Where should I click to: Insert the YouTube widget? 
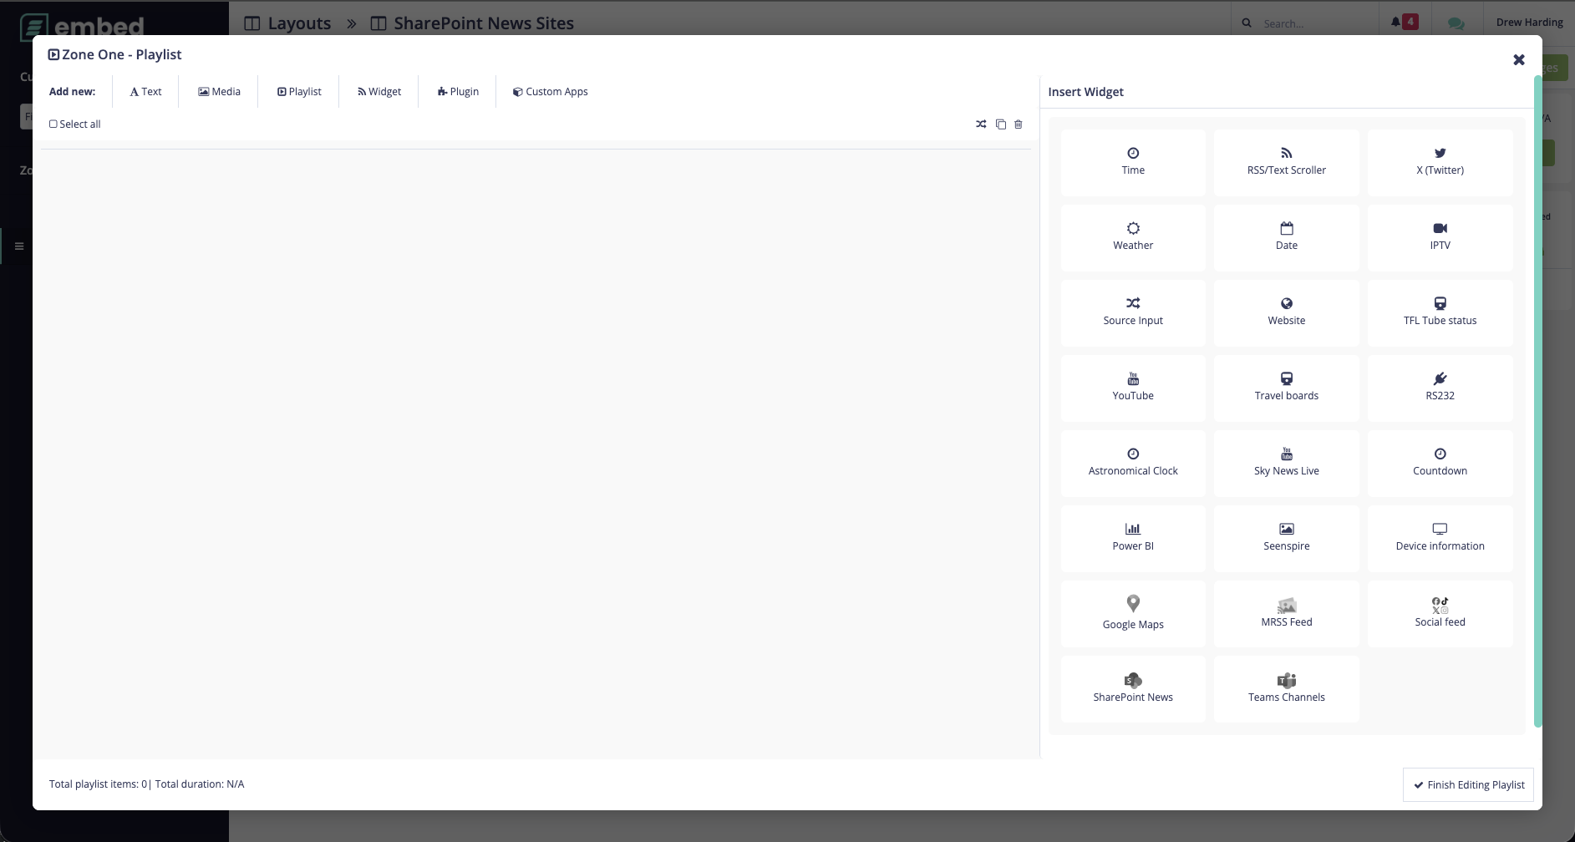(x=1133, y=387)
